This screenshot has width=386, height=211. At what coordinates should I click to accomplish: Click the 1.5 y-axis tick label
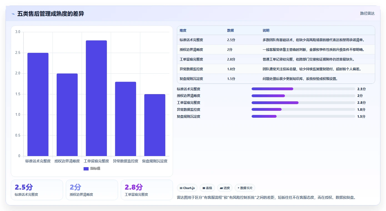tap(18, 94)
